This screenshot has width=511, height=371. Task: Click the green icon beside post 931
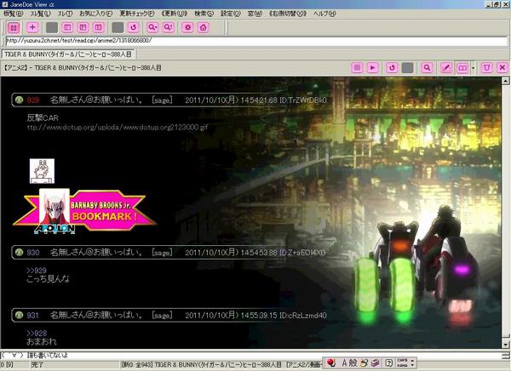tap(20, 315)
